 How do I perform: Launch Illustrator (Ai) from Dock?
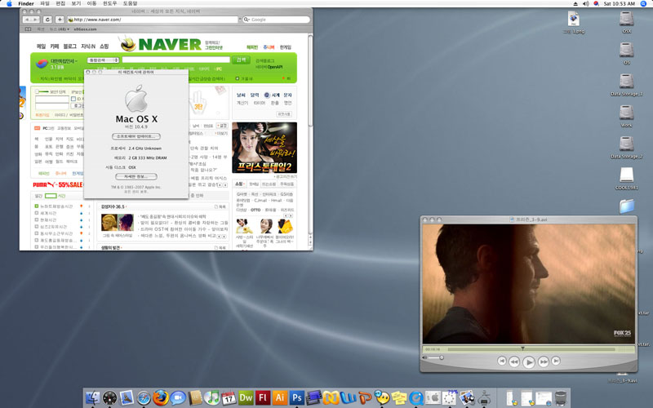click(x=280, y=398)
